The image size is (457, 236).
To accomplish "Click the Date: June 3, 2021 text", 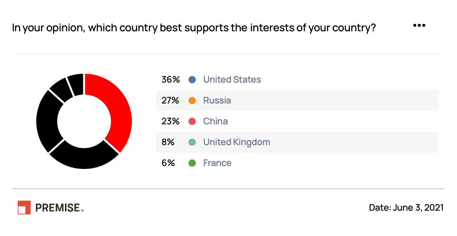I will coord(406,207).
